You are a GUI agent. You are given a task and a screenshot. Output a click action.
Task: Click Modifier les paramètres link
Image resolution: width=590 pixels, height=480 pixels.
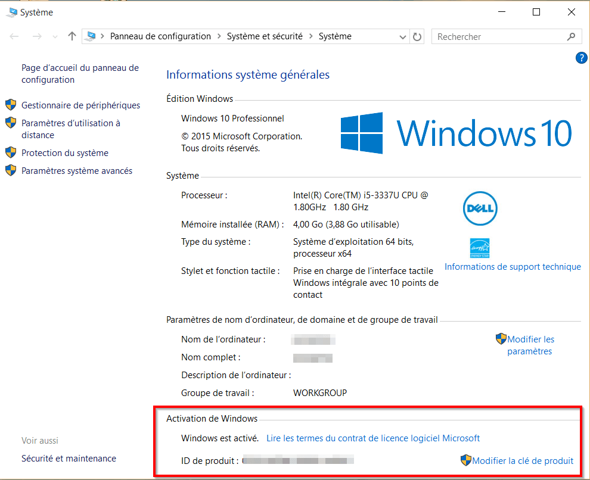(530, 345)
